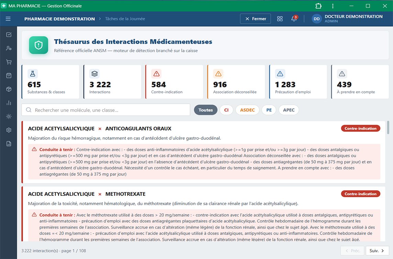Screen dimensions: 393x259
Task: Click the flask icon on Substances card
Action: [x=33, y=74]
